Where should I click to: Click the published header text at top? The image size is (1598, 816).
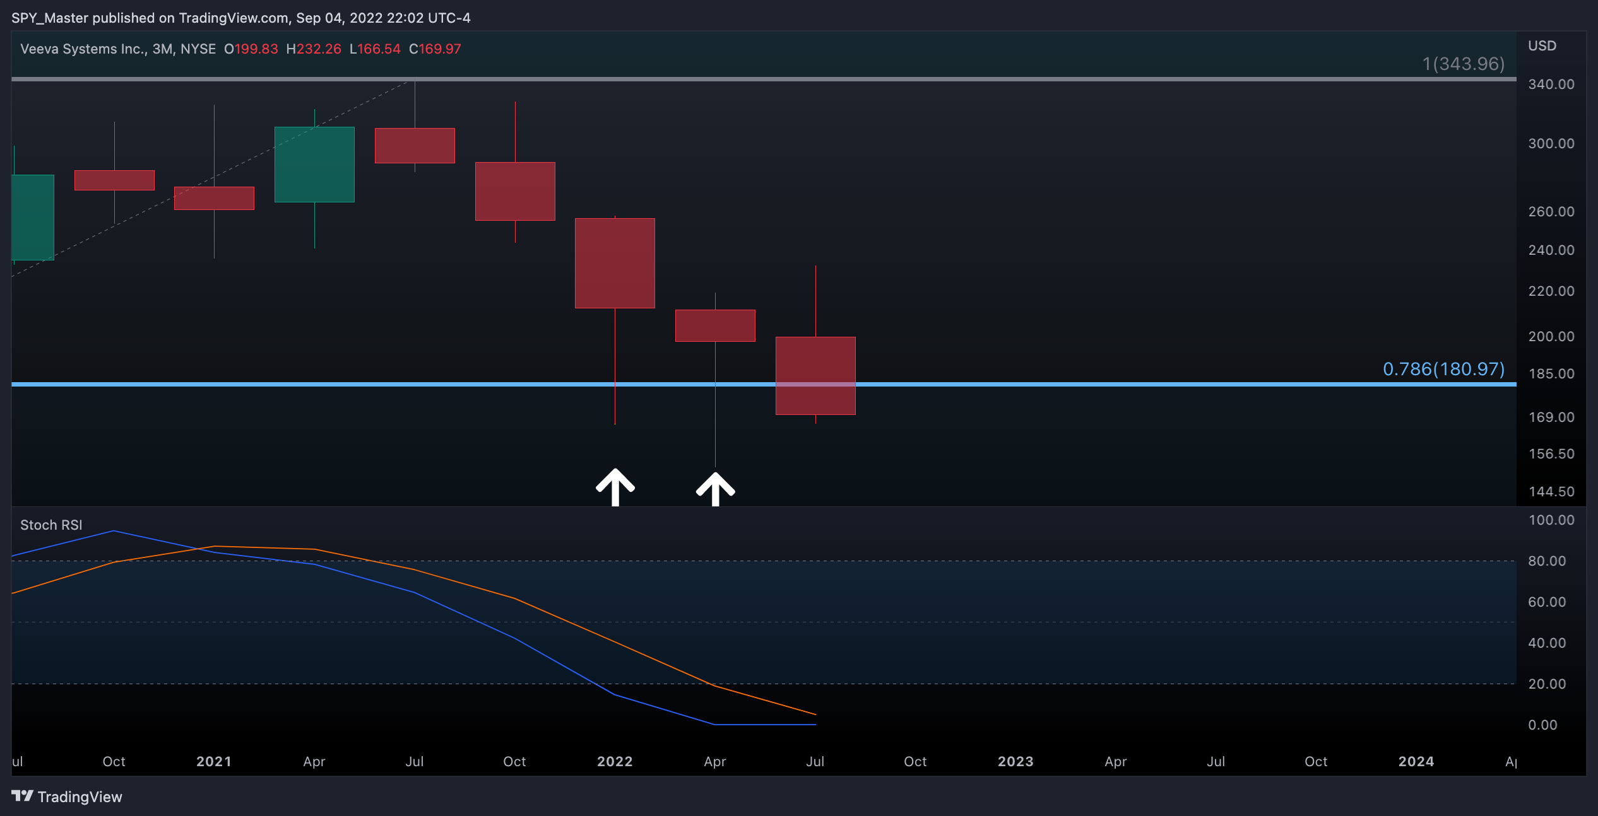(241, 18)
